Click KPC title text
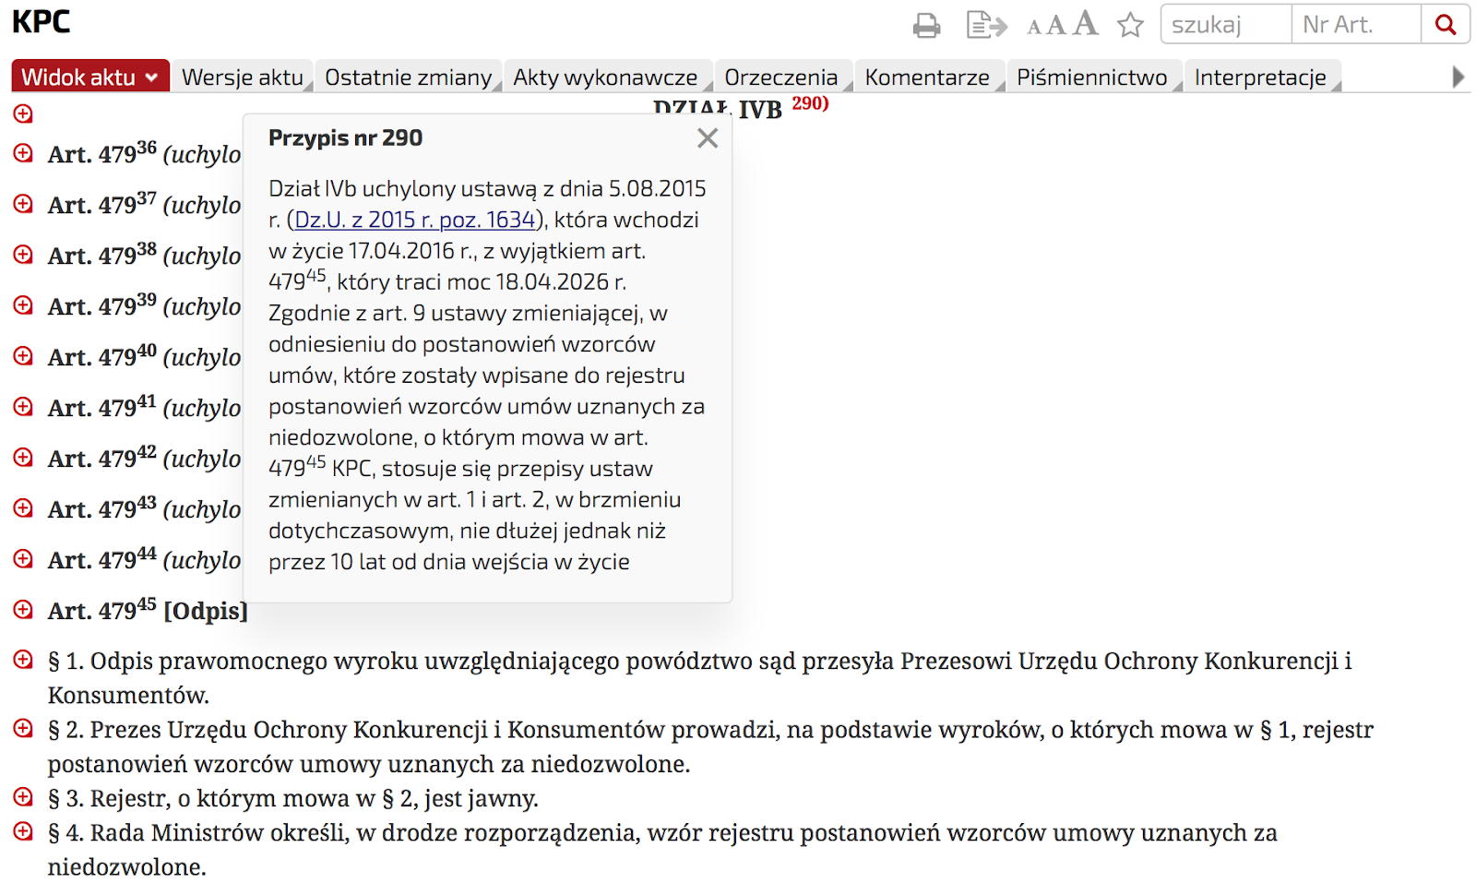The height and width of the screenshot is (895, 1476). [x=41, y=21]
